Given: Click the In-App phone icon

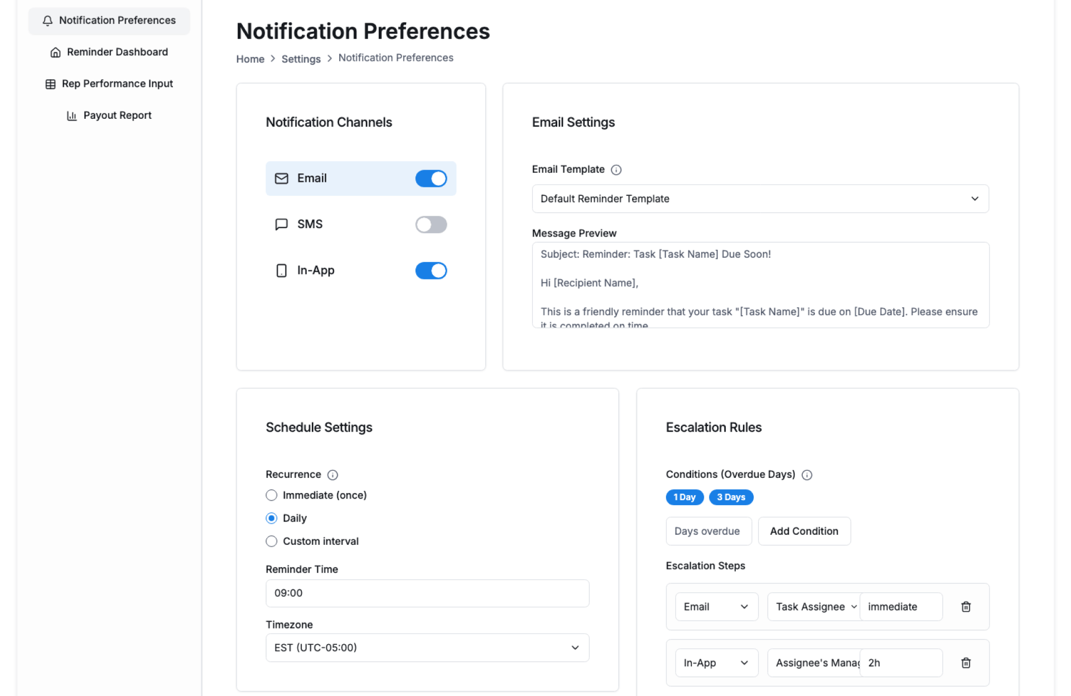Looking at the screenshot, I should tap(282, 270).
